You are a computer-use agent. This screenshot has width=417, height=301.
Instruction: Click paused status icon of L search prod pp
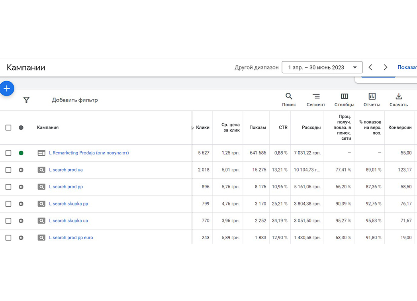(21, 187)
